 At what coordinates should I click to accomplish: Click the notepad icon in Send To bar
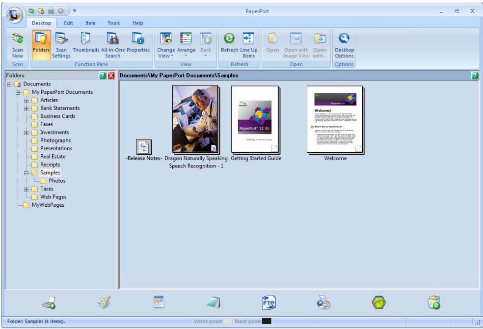[x=214, y=302]
